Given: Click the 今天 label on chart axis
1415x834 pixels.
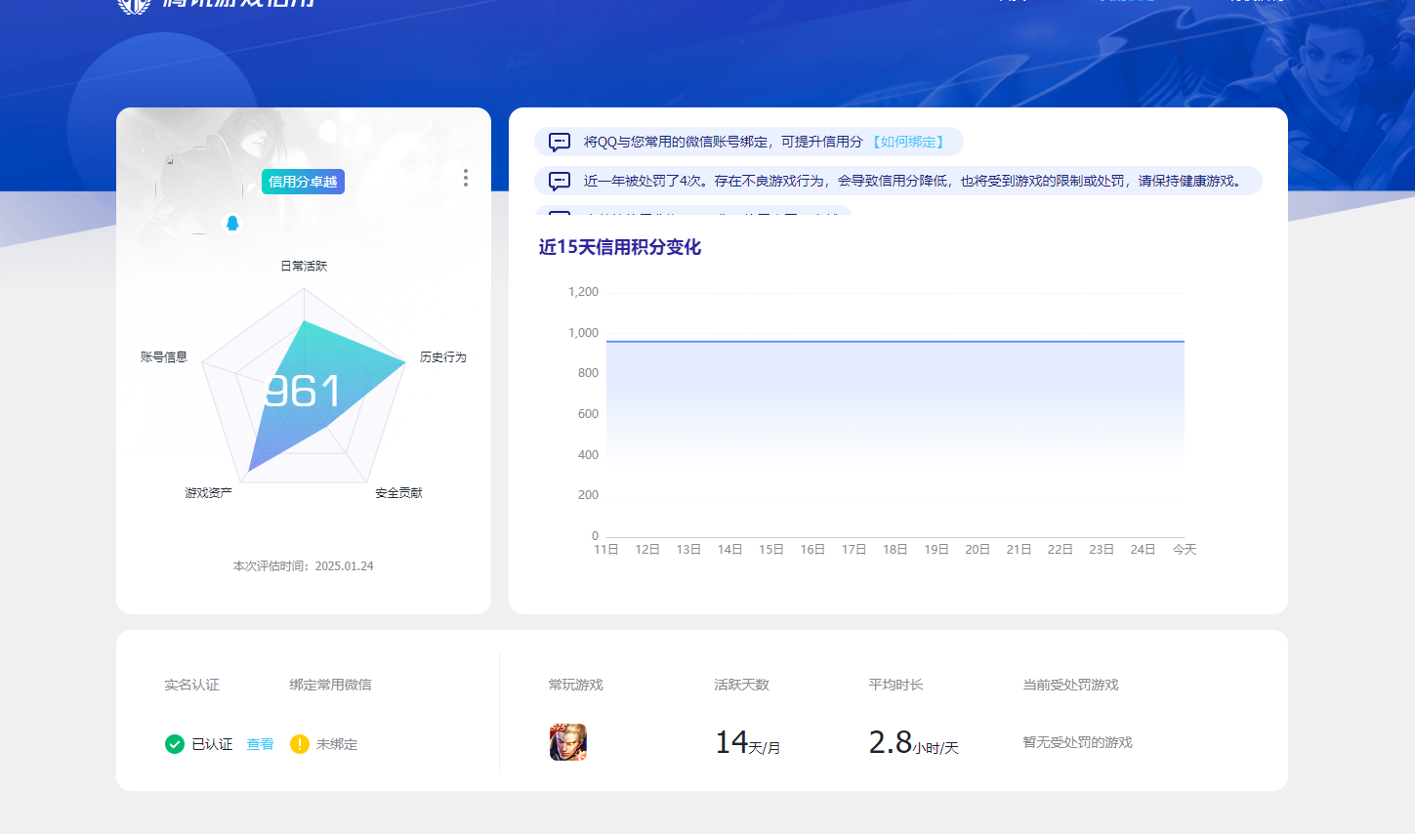Looking at the screenshot, I should [1185, 550].
